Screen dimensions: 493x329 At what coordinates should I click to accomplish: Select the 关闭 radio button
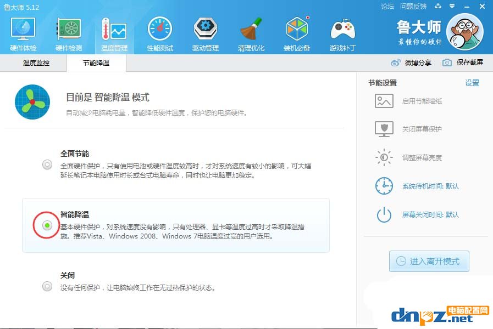click(x=47, y=286)
